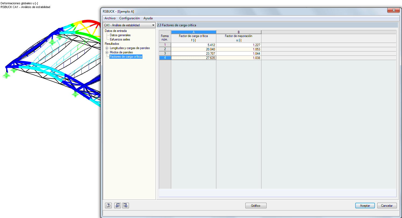The image size is (402, 218).
Task: Click the help icon button
Action: coord(108,205)
